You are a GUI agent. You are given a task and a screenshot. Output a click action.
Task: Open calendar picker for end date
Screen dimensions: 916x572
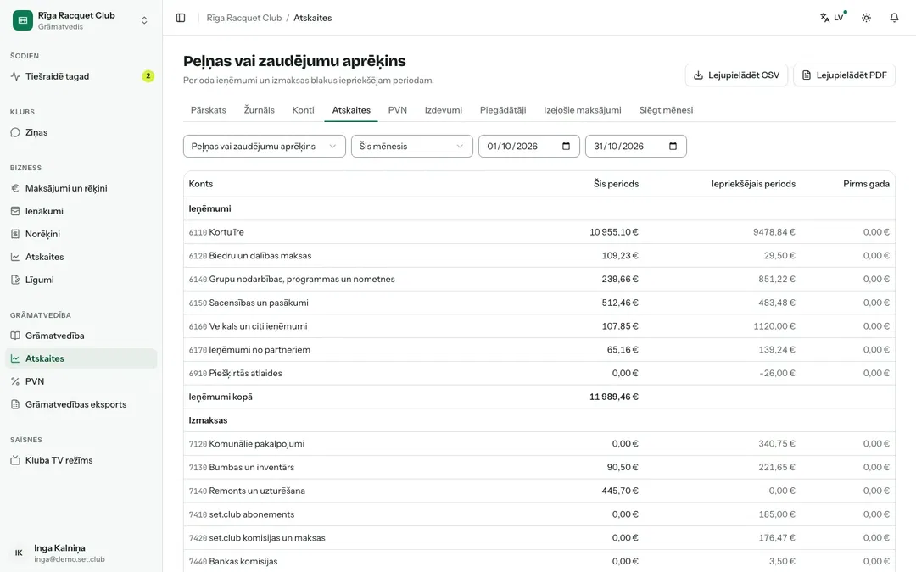tap(673, 147)
